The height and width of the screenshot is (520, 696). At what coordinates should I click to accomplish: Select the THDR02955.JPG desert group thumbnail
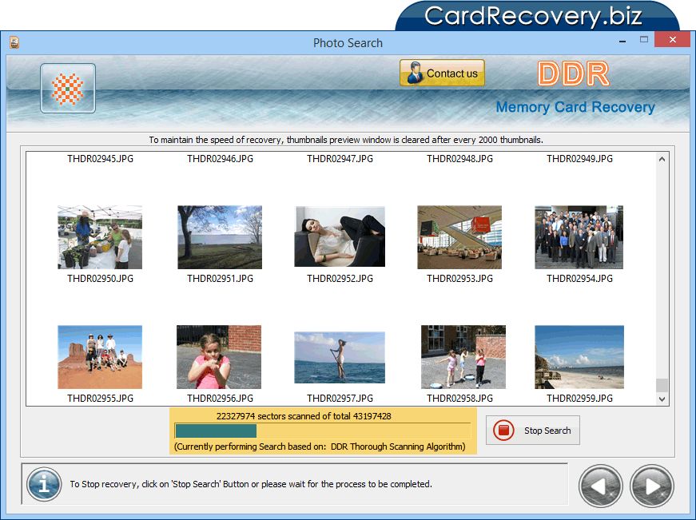point(100,357)
